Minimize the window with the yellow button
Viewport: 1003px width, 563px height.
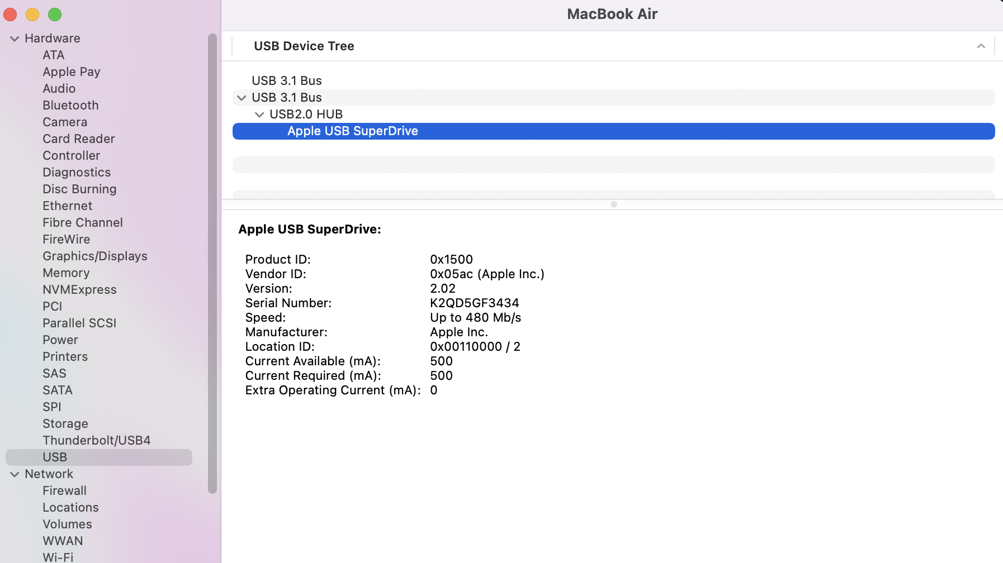coord(32,15)
